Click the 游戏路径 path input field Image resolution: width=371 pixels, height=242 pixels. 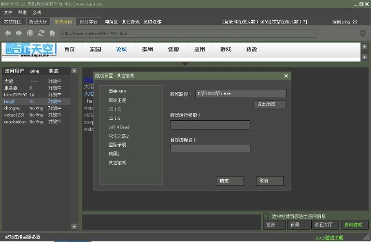click(x=241, y=94)
